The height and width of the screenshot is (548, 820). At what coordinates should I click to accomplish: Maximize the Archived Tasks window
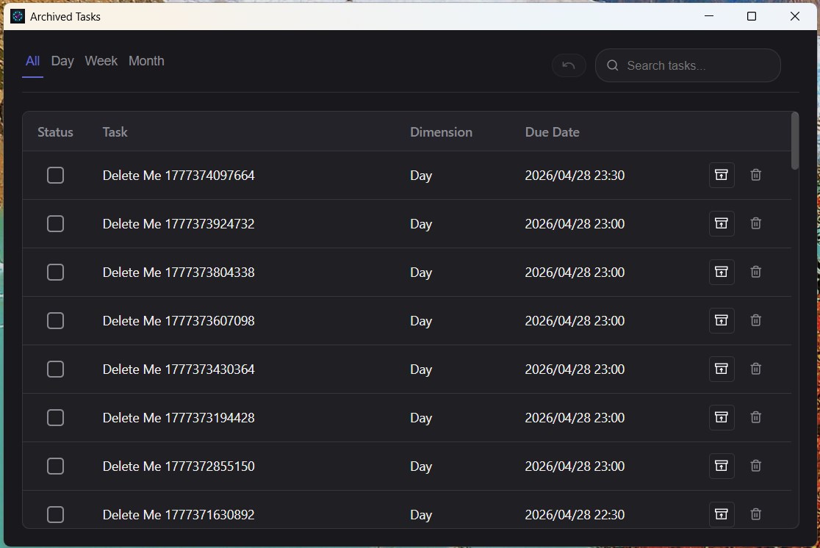(752, 16)
